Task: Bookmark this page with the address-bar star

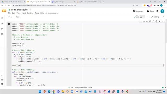Action: [x=140, y=5]
